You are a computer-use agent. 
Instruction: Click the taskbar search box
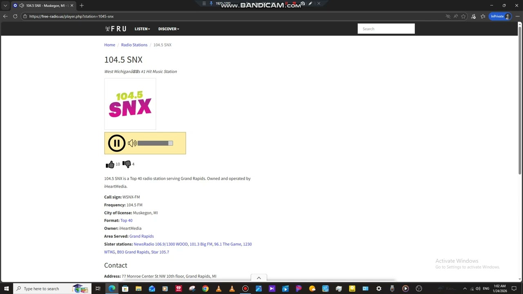tap(51, 289)
